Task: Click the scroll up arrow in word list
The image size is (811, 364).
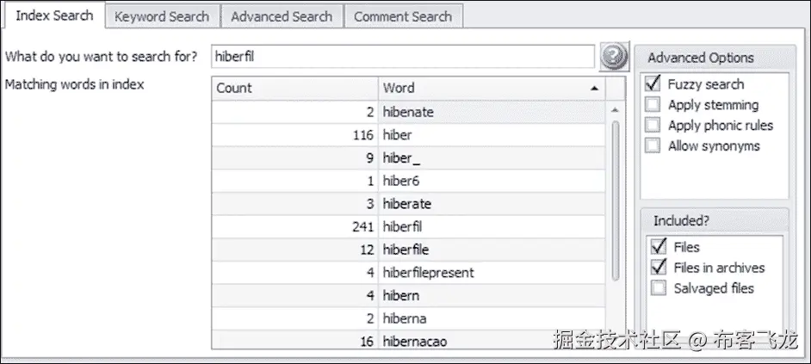Action: (615, 111)
